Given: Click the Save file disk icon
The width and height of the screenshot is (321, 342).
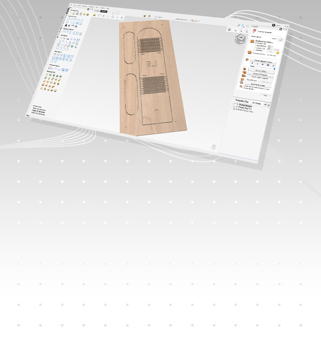Looking at the screenshot, I should 77,14.
